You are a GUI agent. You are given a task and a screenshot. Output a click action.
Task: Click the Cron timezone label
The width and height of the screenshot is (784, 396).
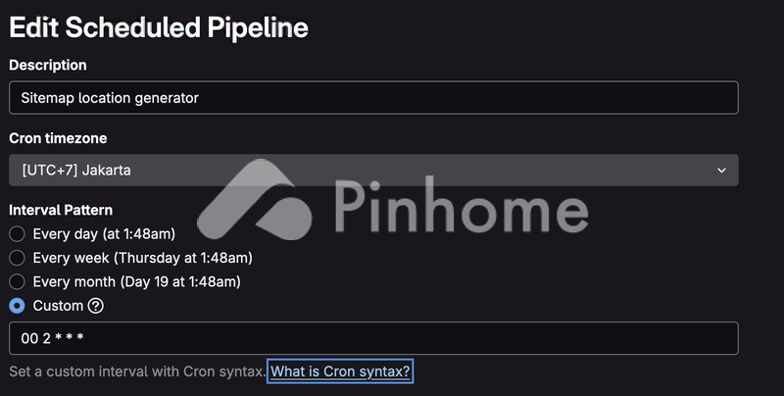tap(58, 138)
